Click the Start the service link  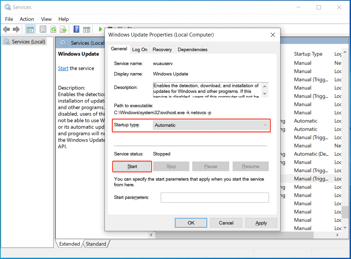pos(63,68)
